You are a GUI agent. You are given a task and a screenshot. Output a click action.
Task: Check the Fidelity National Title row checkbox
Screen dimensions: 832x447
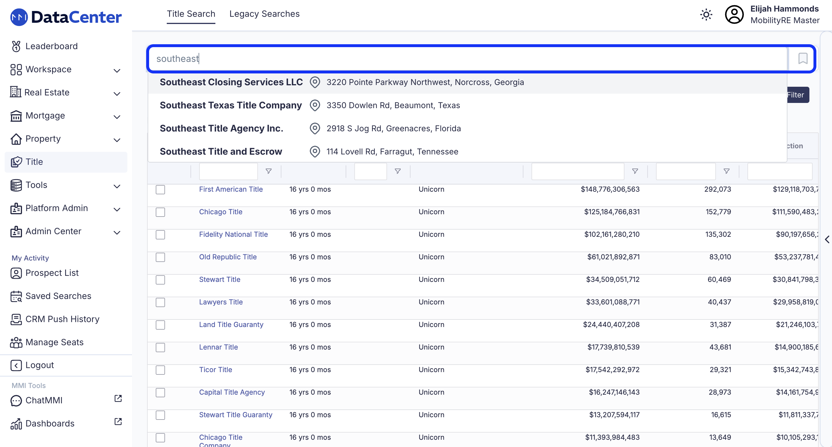pos(160,235)
